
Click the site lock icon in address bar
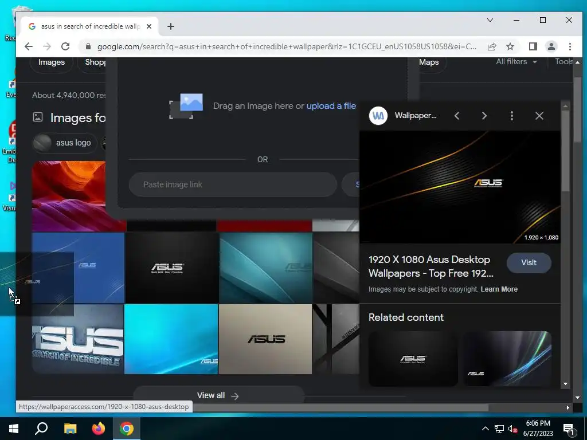click(88, 46)
